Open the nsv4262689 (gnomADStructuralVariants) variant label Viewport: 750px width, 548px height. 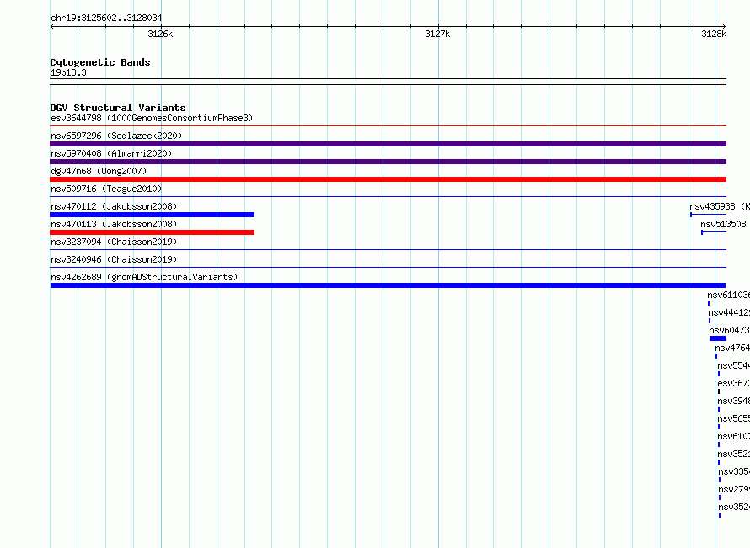(144, 277)
